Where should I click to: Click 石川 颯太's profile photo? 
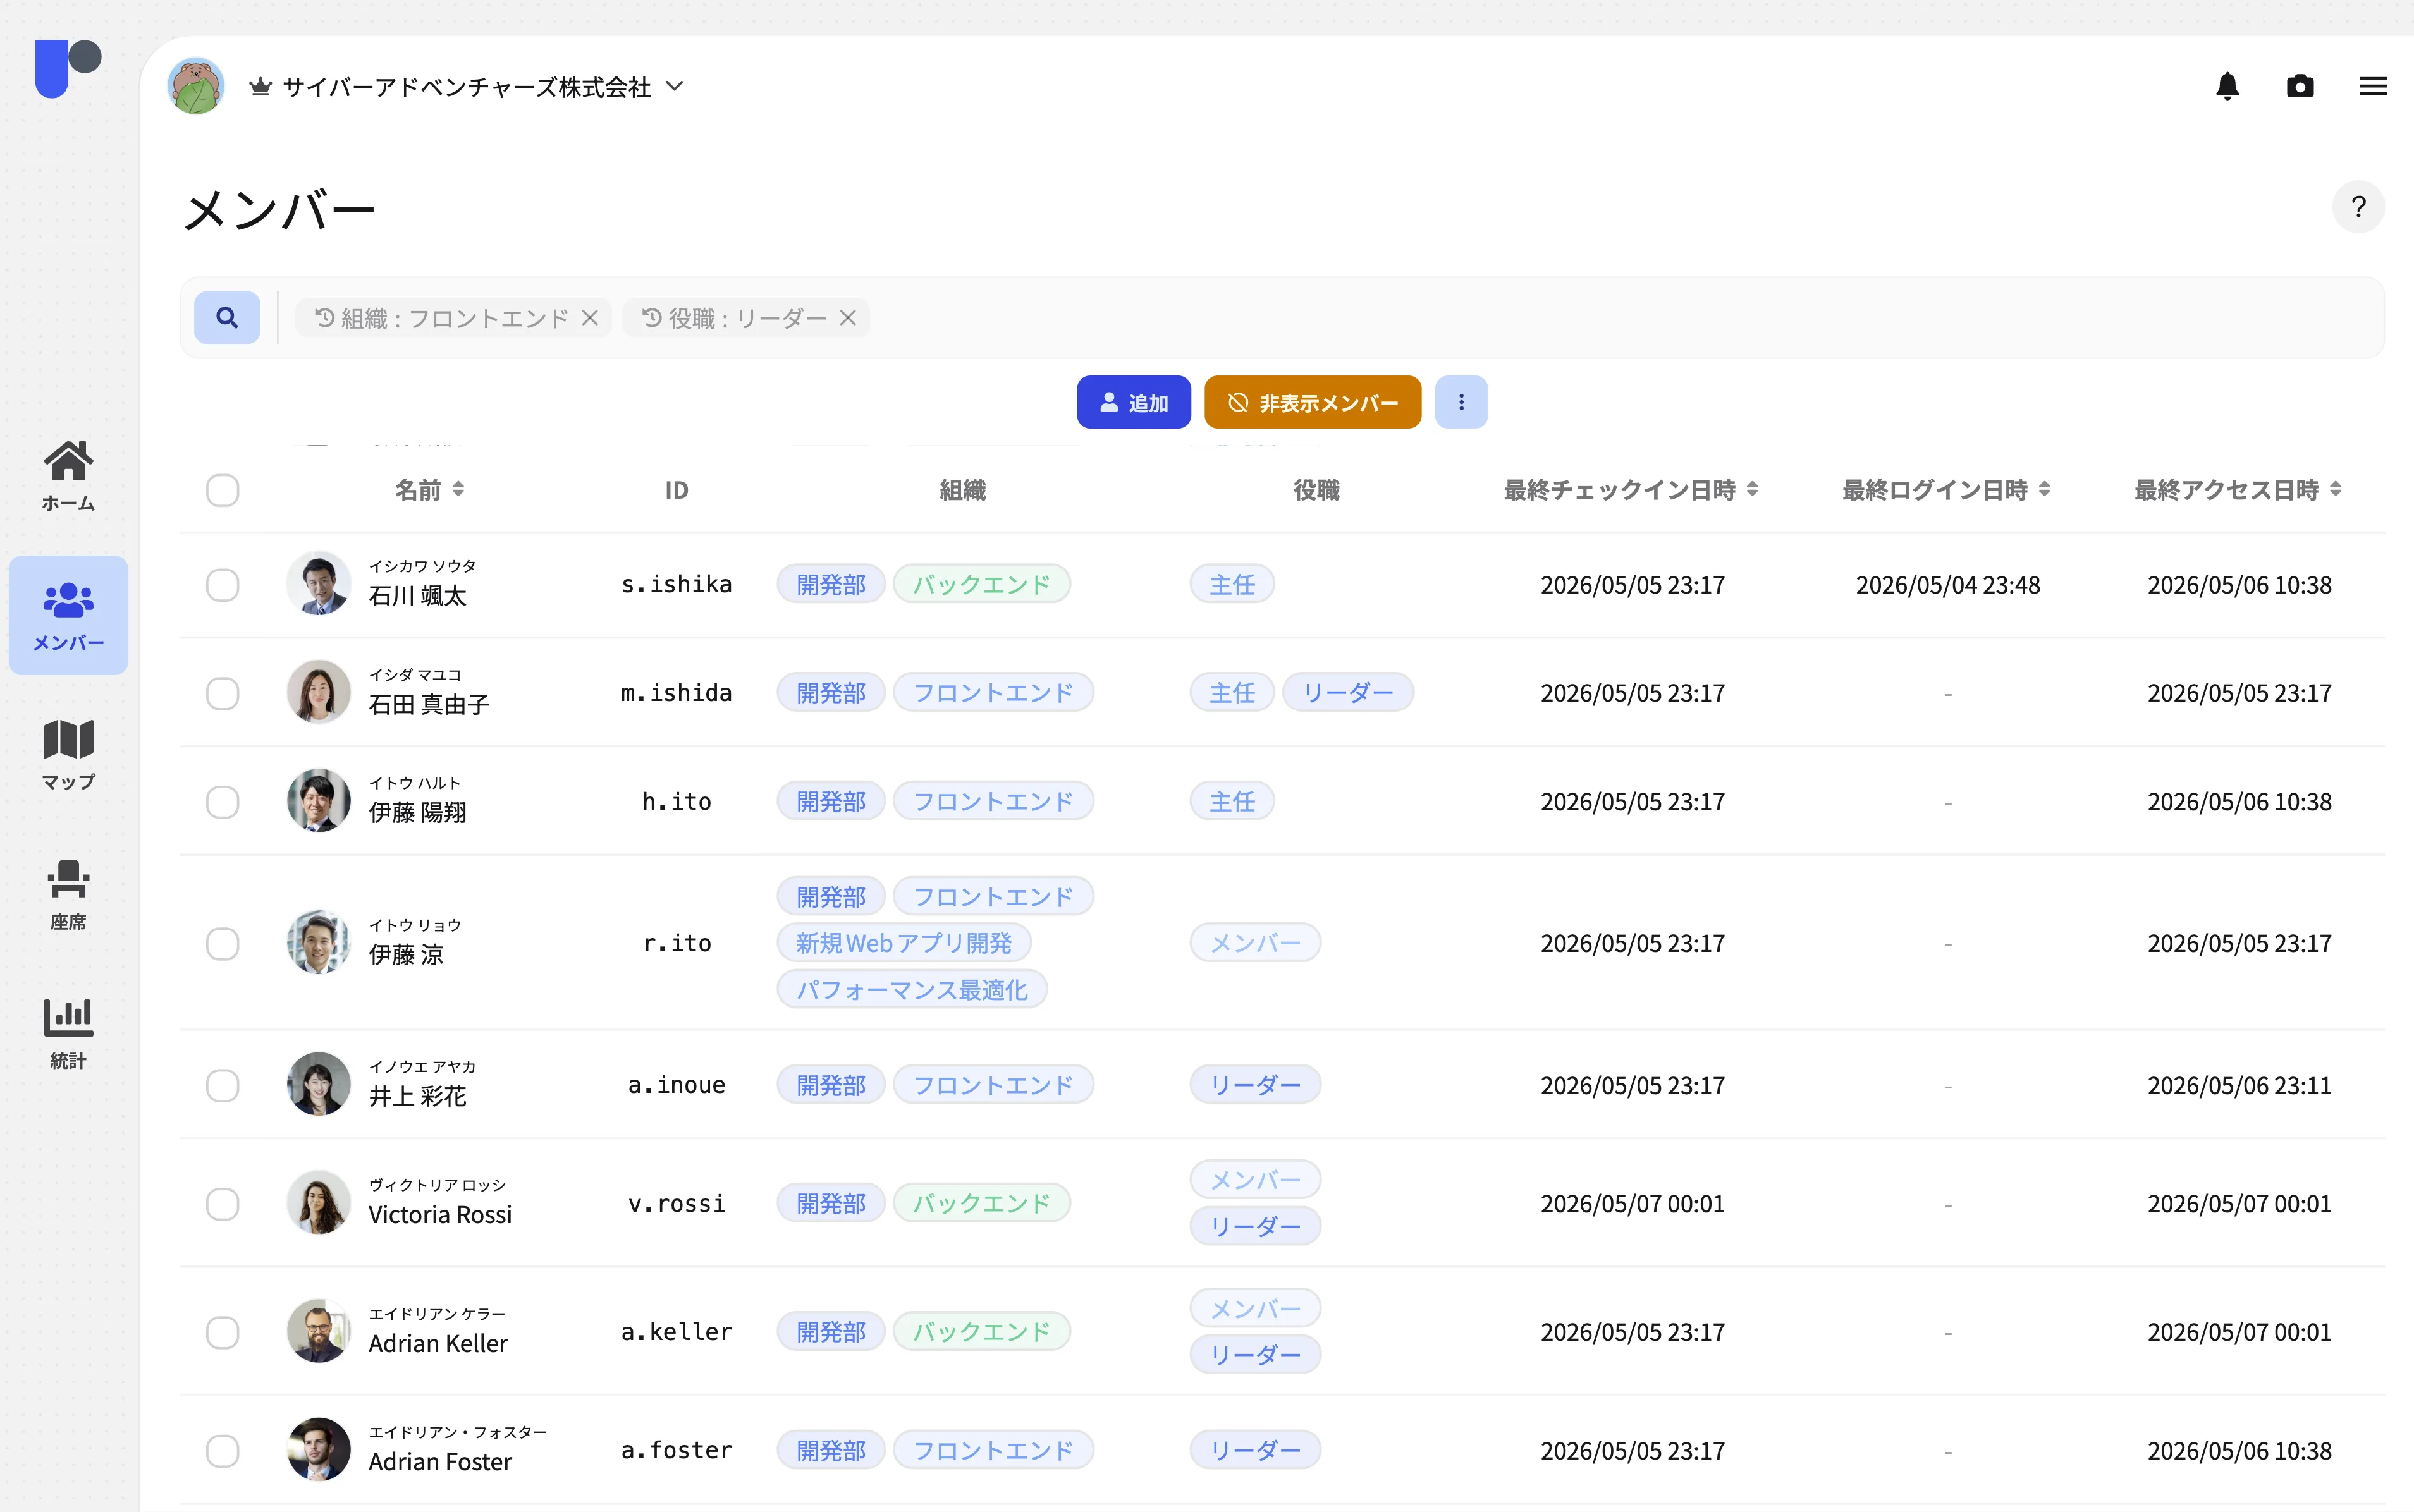[318, 583]
